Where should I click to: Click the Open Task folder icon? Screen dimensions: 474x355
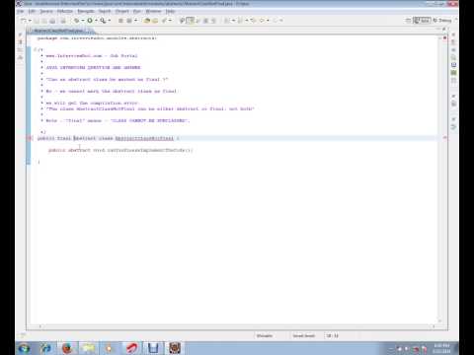point(155,21)
